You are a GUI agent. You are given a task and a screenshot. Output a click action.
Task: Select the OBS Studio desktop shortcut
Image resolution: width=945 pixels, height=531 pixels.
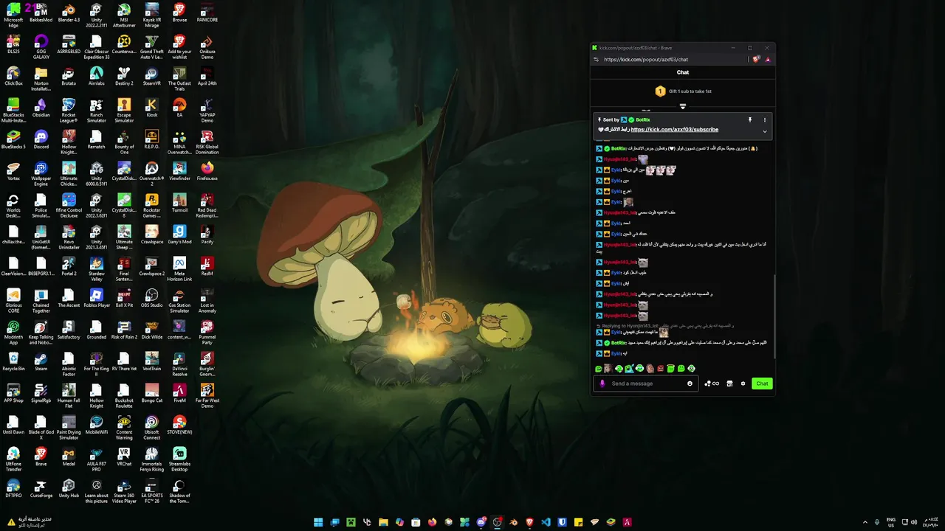(151, 299)
